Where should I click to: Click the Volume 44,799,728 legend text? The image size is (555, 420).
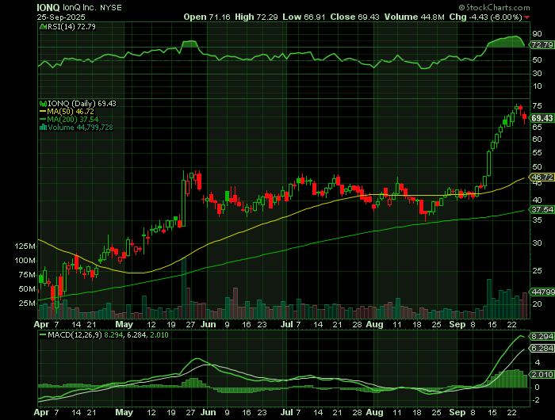(80, 128)
